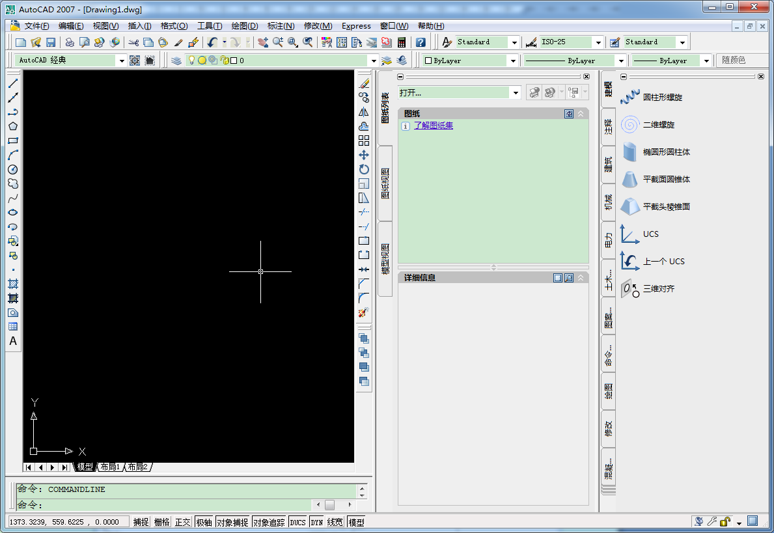The height and width of the screenshot is (533, 774).
Task: Open the table style Standard dropdown
Action: click(682, 42)
